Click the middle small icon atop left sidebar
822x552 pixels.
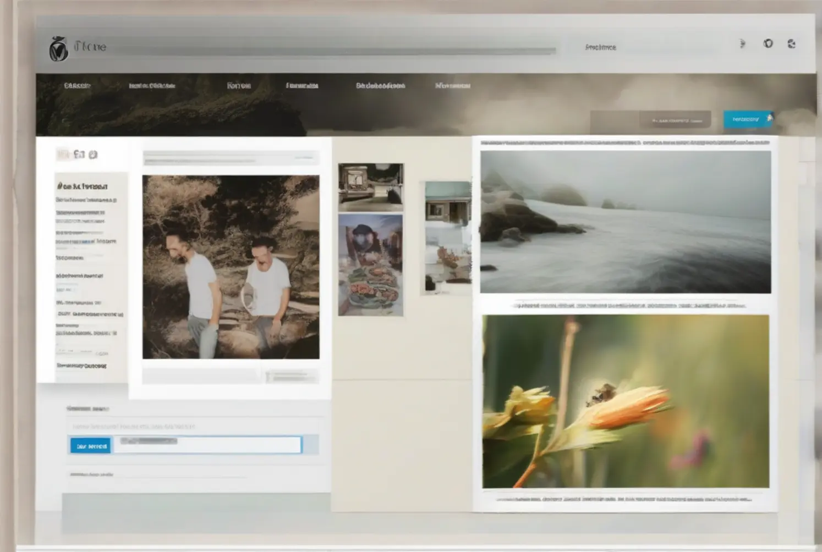click(79, 154)
